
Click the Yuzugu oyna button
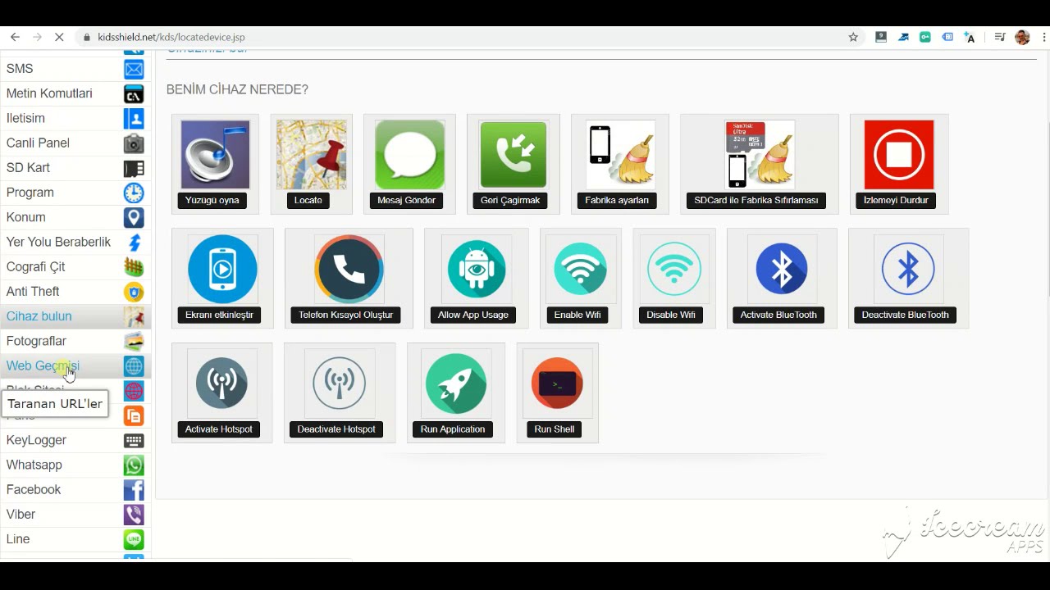click(x=212, y=200)
